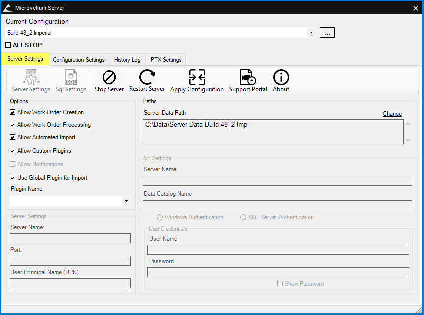Enable the ALL STOP checkbox
The image size is (424, 315).
point(8,45)
